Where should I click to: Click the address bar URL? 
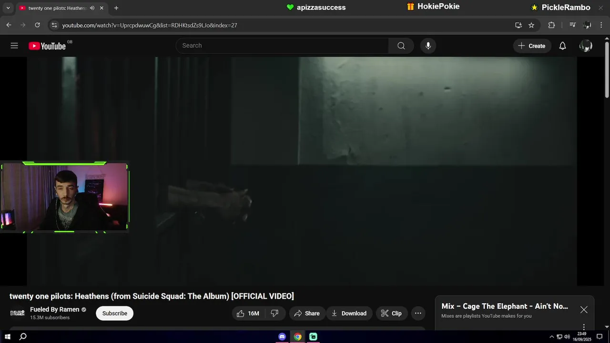tap(150, 25)
